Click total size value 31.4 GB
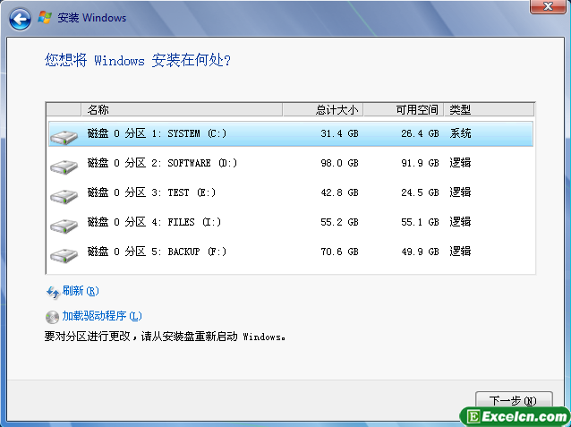The image size is (571, 427). pyautogui.click(x=339, y=133)
